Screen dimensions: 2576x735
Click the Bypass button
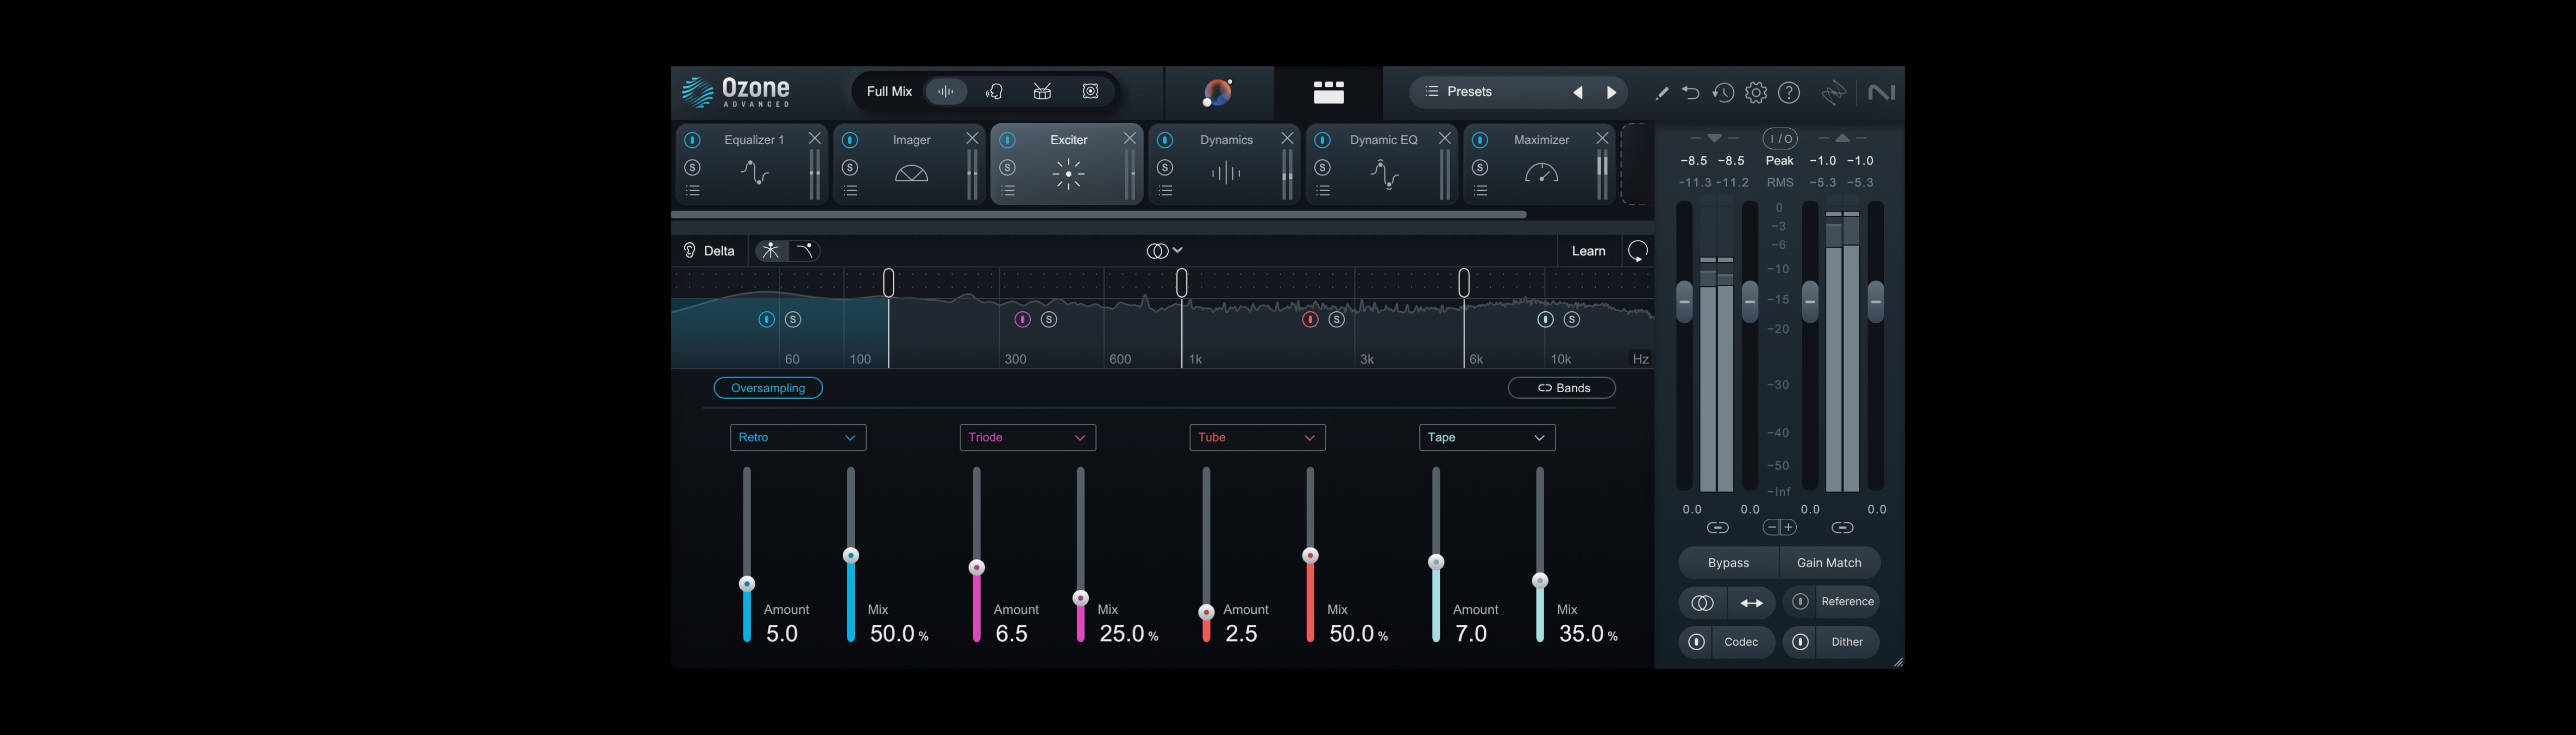[x=1728, y=562]
